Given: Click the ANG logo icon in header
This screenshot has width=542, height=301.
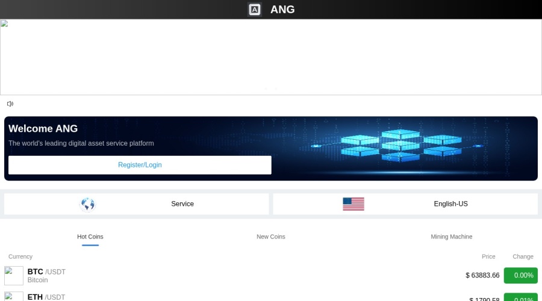Looking at the screenshot, I should coord(254,9).
